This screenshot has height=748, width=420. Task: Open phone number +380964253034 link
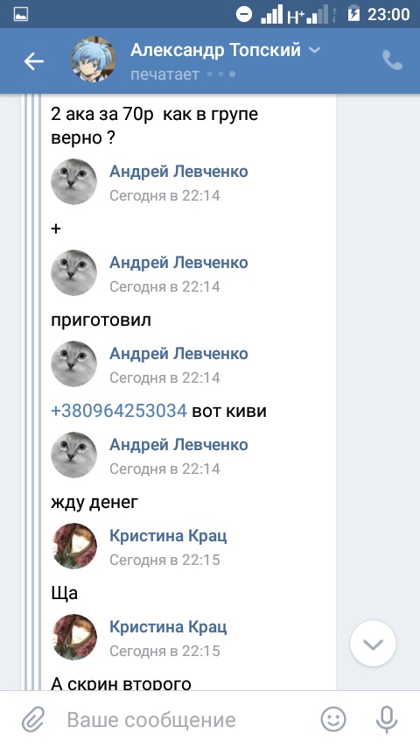pyautogui.click(x=119, y=411)
